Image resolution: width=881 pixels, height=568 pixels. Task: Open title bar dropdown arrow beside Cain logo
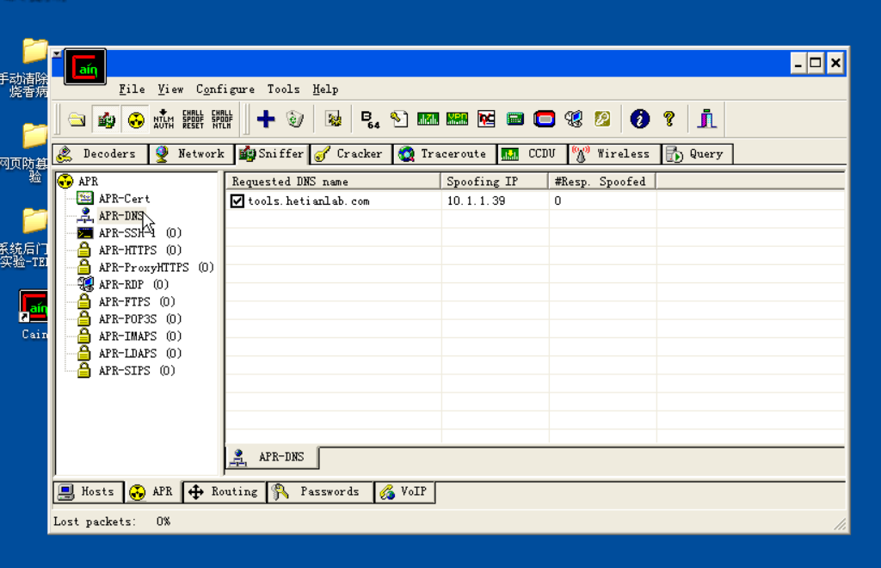[57, 54]
